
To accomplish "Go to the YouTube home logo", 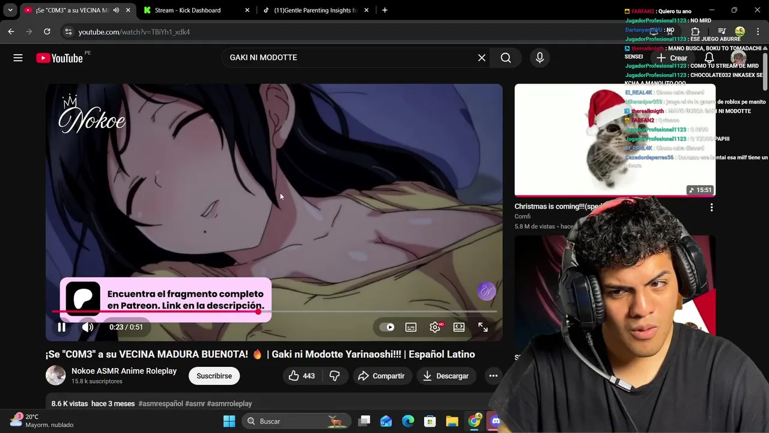I will (x=59, y=58).
